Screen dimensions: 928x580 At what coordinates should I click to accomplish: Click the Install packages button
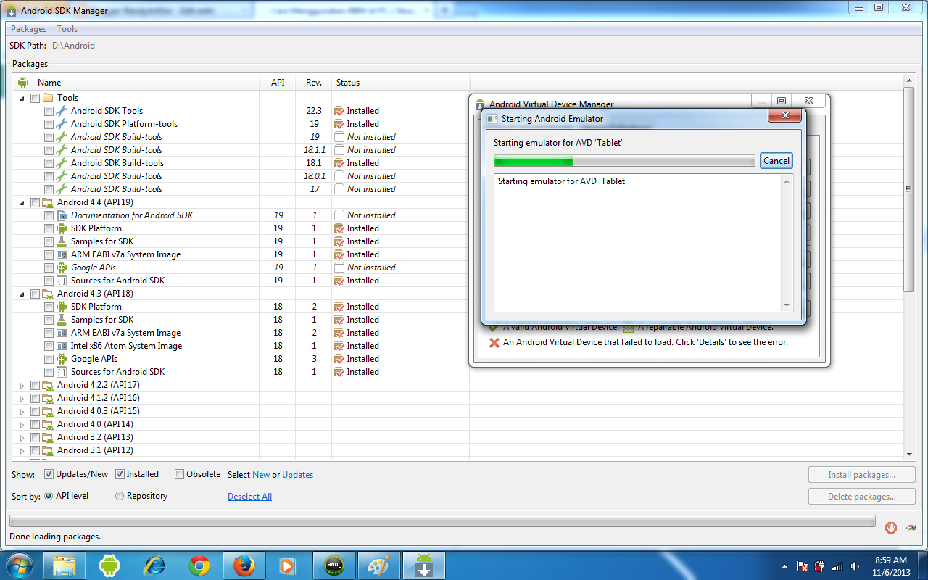861,475
